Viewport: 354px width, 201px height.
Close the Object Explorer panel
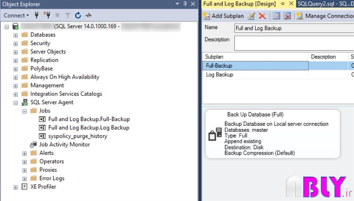pos(193,4)
